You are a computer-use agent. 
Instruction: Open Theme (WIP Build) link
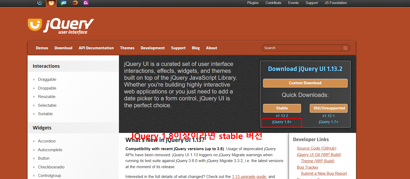click(x=318, y=161)
